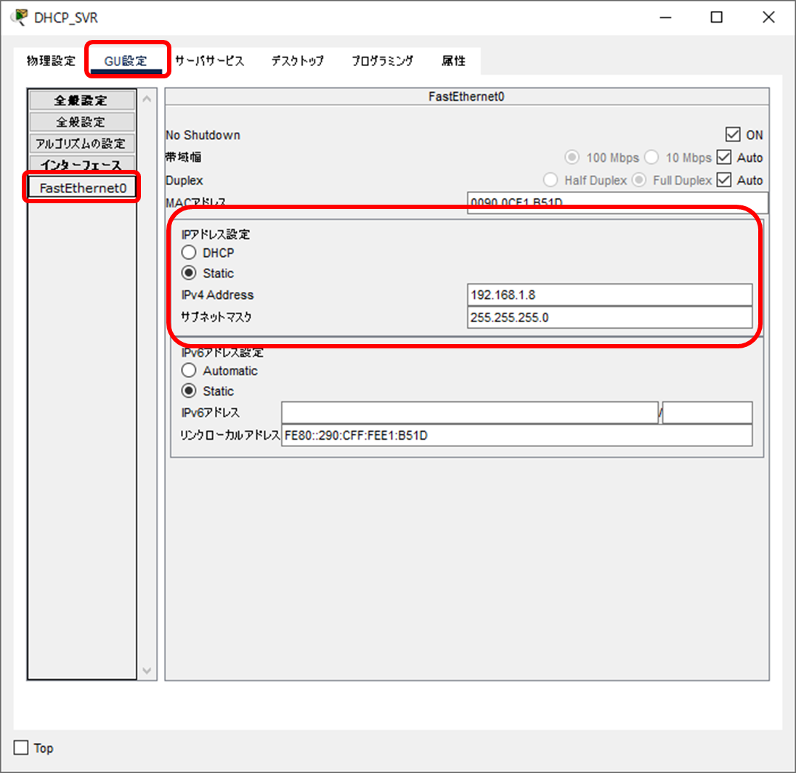
Task: Select Static for IPv6 address setting
Action: [189, 390]
